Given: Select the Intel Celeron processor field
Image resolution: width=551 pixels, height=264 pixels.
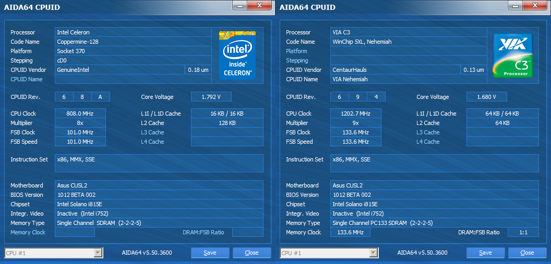Looking at the screenshot, I should pos(133,32).
